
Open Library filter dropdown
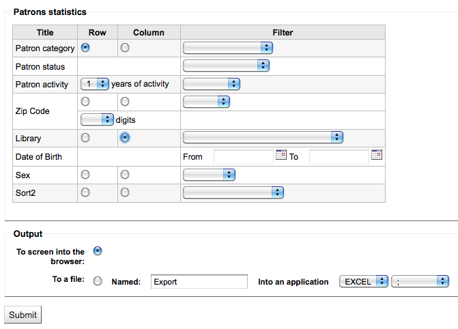263,137
